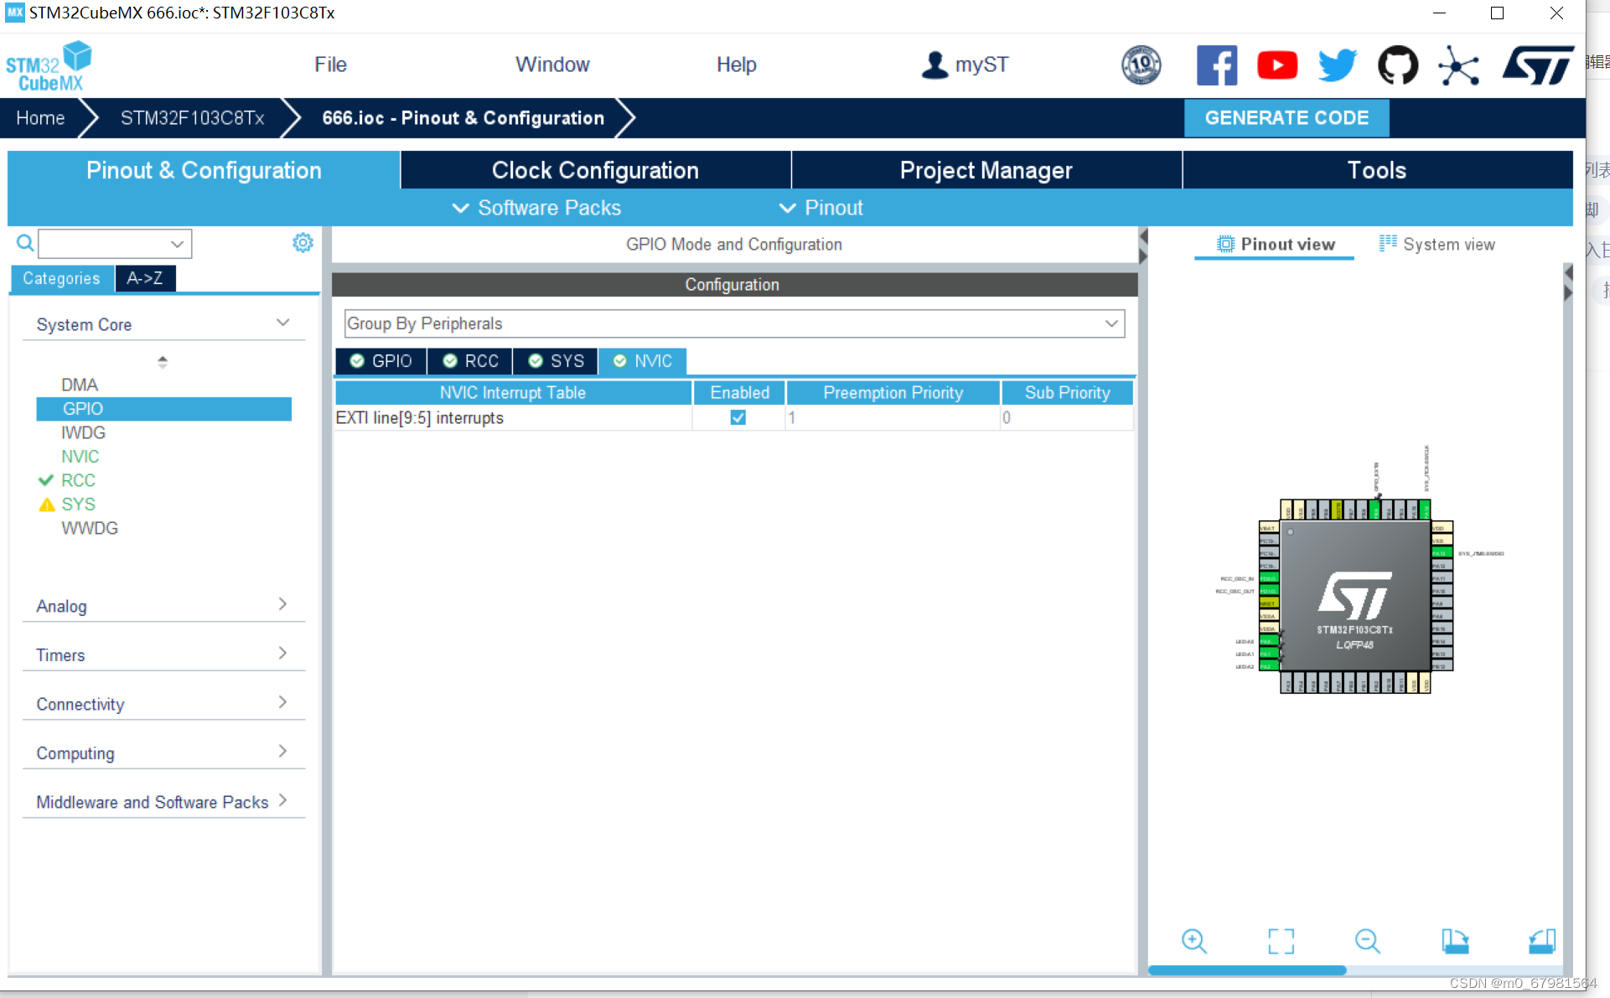
Task: Open the YouTube icon link
Action: coord(1277,65)
